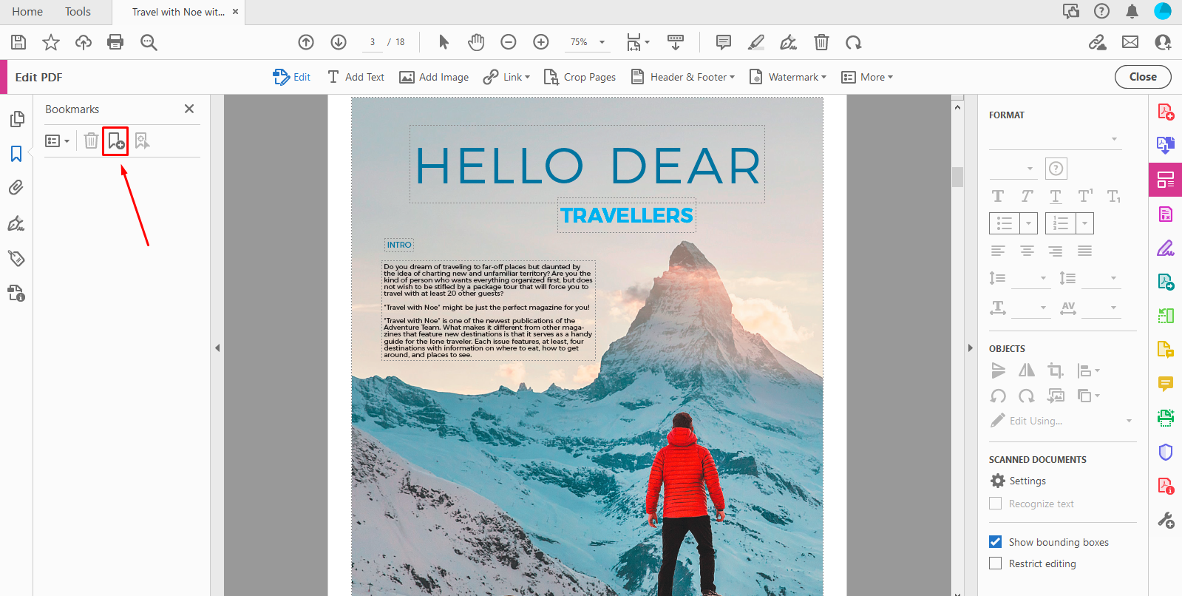Screen dimensions: 1182x596
Task: Open notifications bell
Action: click(x=1132, y=11)
